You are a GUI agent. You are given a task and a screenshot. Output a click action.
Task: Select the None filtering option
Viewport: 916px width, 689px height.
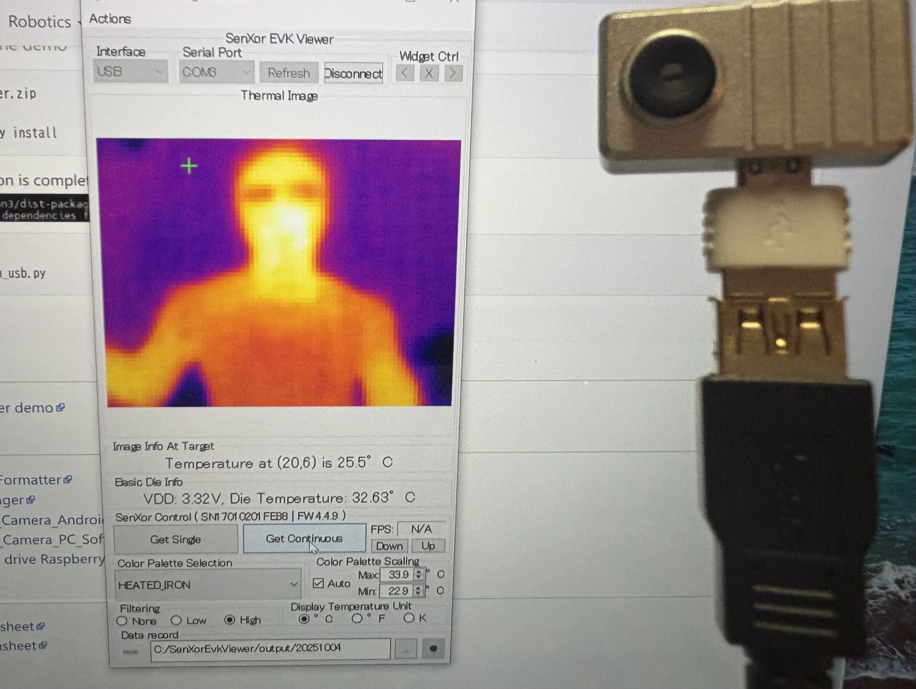coord(122,621)
